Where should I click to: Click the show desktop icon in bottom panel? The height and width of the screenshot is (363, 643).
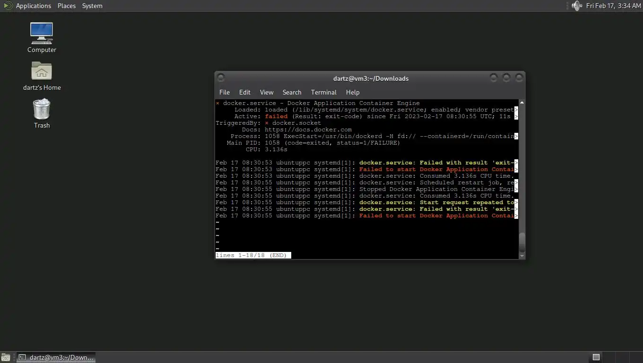(5, 357)
